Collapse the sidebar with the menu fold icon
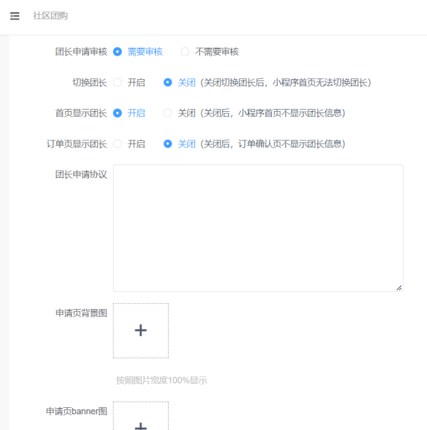The width and height of the screenshot is (427, 430). (15, 16)
